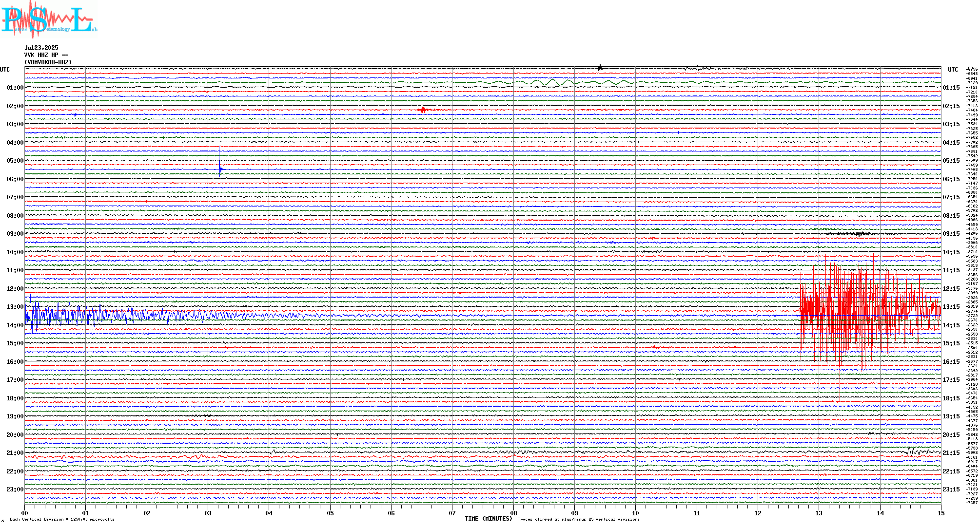Click the 02:00 hour label on the left

click(x=15, y=106)
